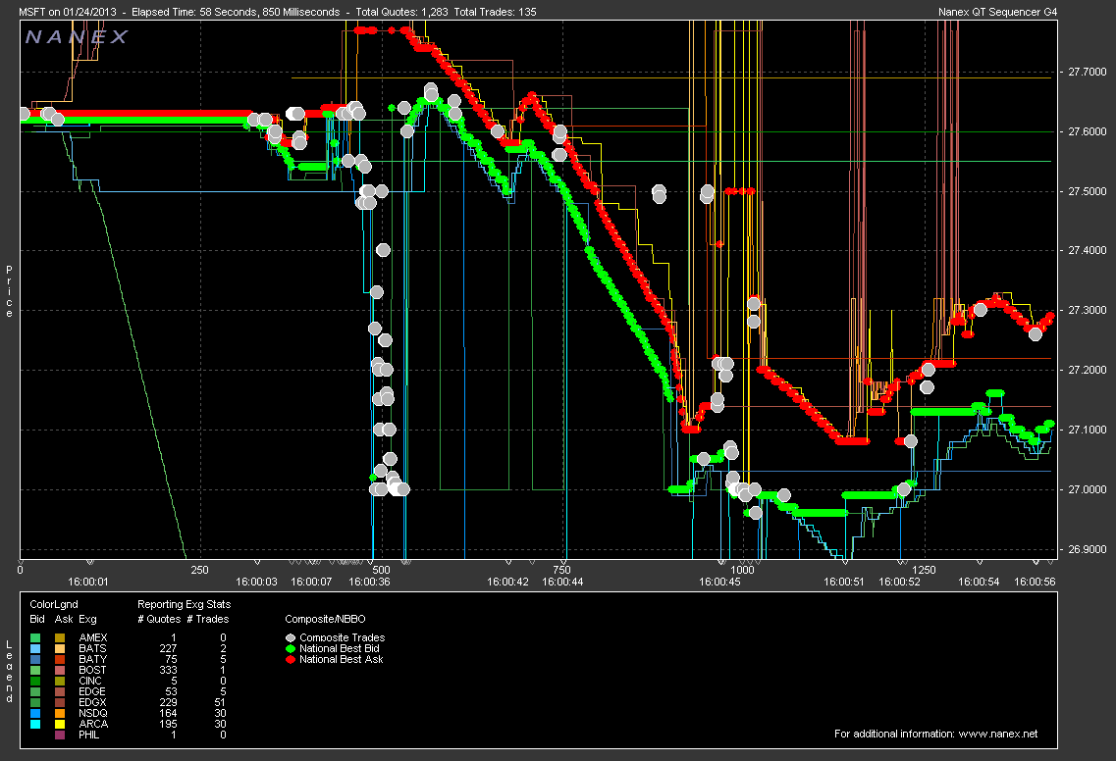This screenshot has width=1116, height=761.
Task: Click the Composite Trades legend label
Action: coord(343,638)
